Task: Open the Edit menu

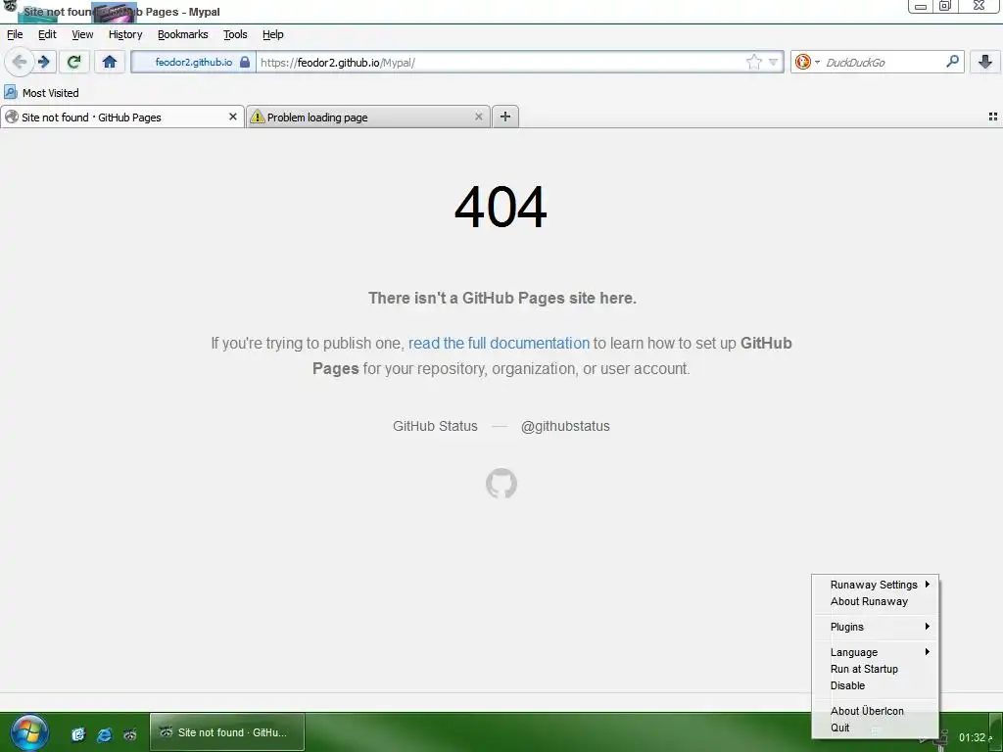Action: [47, 34]
